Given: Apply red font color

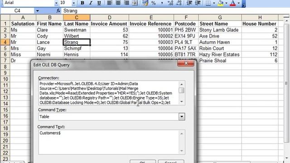Looking at the screenshot, I should tap(232, 3).
